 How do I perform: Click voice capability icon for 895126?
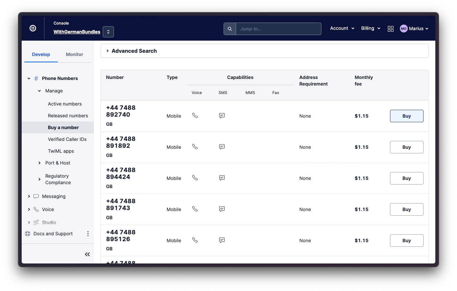pos(195,240)
